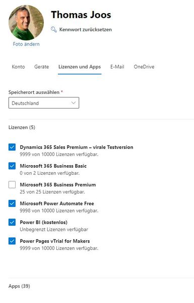Click the Power BI (kostenlos) label
Viewport: 194px width, 303px height.
click(43, 222)
